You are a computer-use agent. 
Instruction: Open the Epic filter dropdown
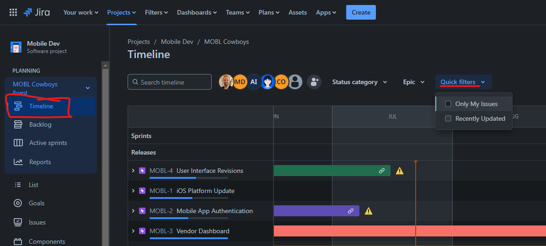pos(414,82)
